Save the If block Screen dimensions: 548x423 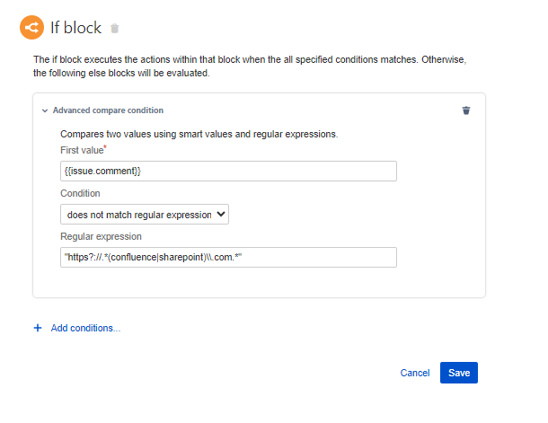(x=459, y=373)
